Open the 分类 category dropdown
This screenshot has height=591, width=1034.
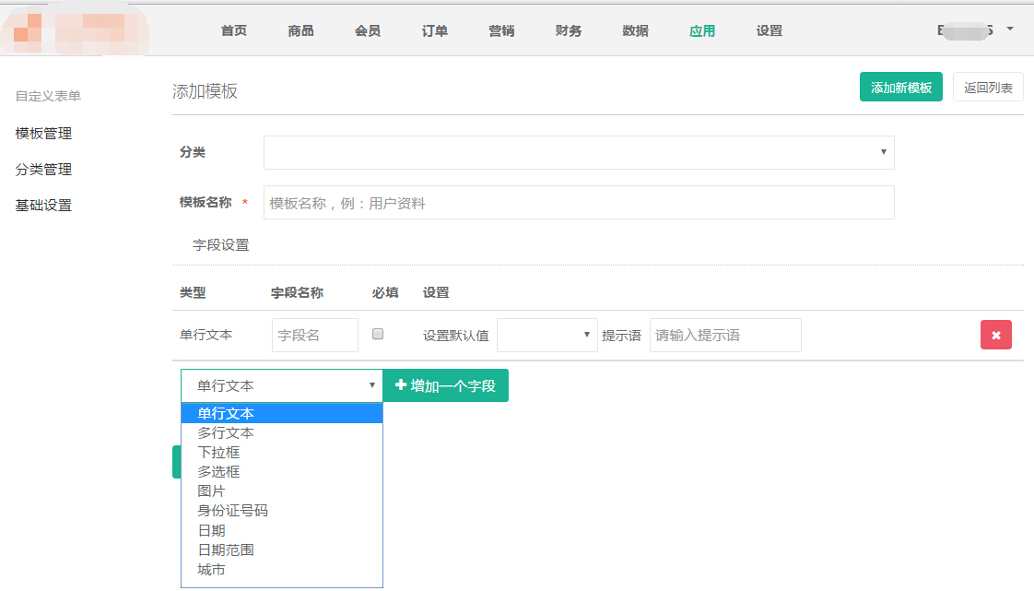click(x=579, y=153)
